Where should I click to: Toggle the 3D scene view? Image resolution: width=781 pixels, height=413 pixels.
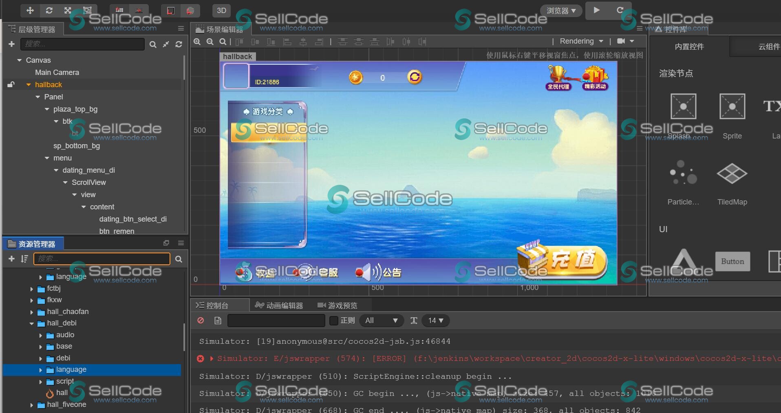click(221, 11)
